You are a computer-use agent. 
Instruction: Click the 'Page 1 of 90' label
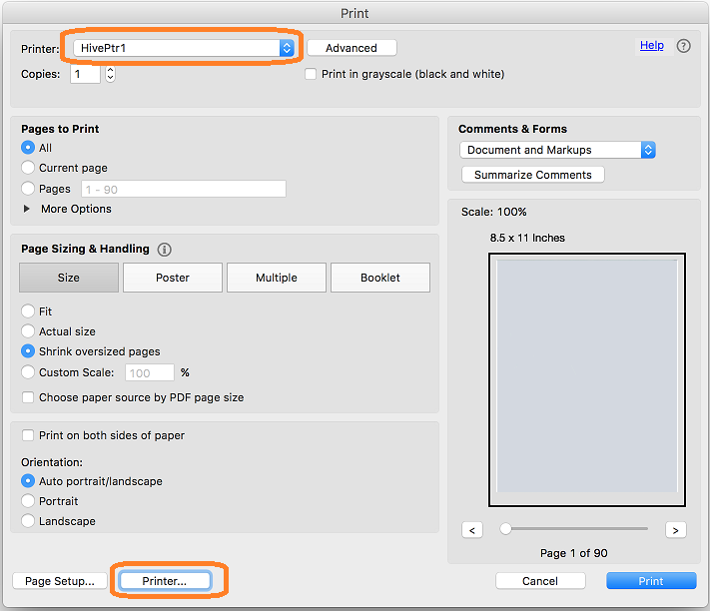574,553
